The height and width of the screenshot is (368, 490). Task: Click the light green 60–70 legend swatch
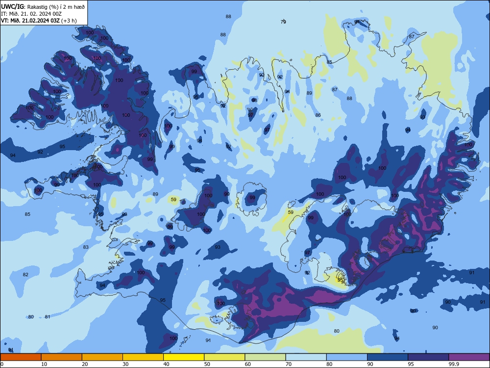[265, 357]
